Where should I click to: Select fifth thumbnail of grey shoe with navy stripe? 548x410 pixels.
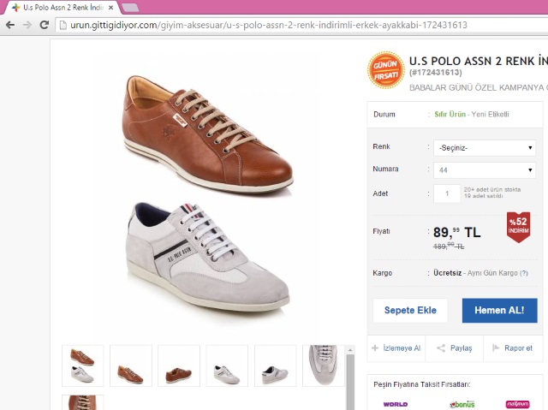tap(275, 365)
